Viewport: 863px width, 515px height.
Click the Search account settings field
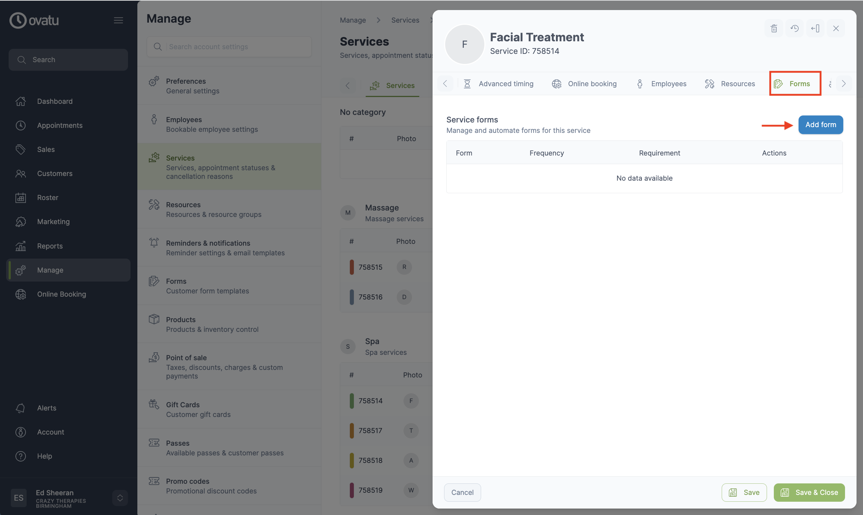pyautogui.click(x=229, y=46)
